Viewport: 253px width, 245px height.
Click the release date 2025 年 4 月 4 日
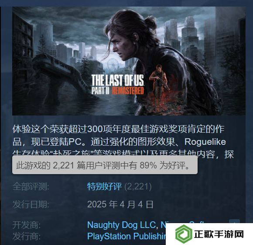pos(120,204)
